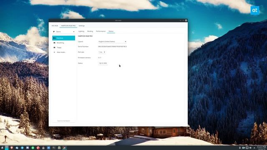
Task: Open the Poll rate dropdown
Action: pos(102,52)
